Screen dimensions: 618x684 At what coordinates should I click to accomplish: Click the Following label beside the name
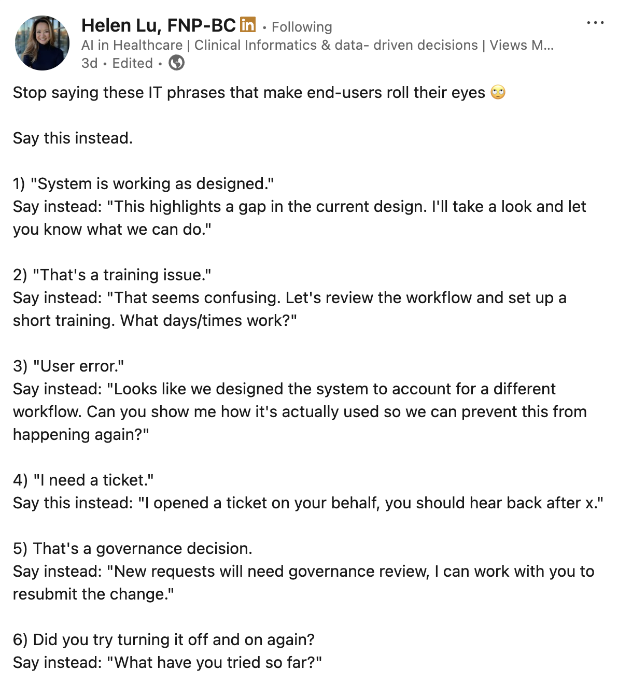(302, 27)
